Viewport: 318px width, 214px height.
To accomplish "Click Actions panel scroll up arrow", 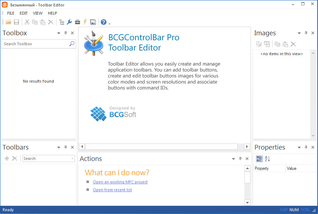I will 247,168.
